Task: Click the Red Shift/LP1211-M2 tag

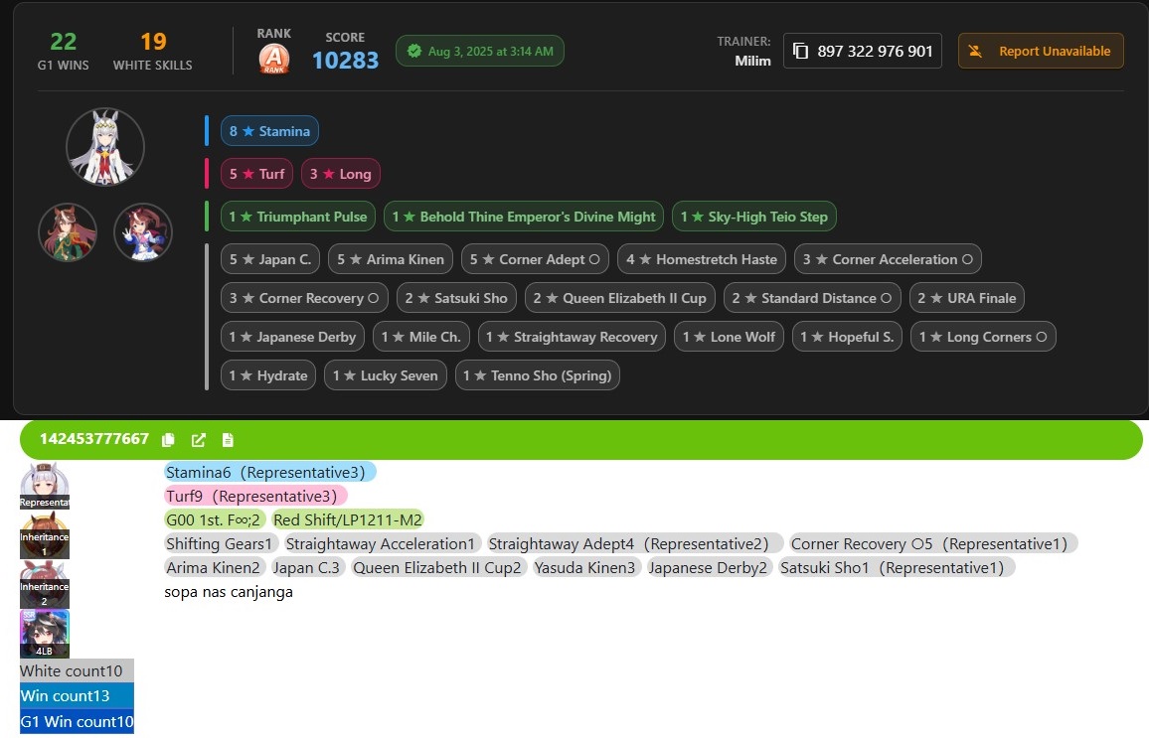Action: 348,519
